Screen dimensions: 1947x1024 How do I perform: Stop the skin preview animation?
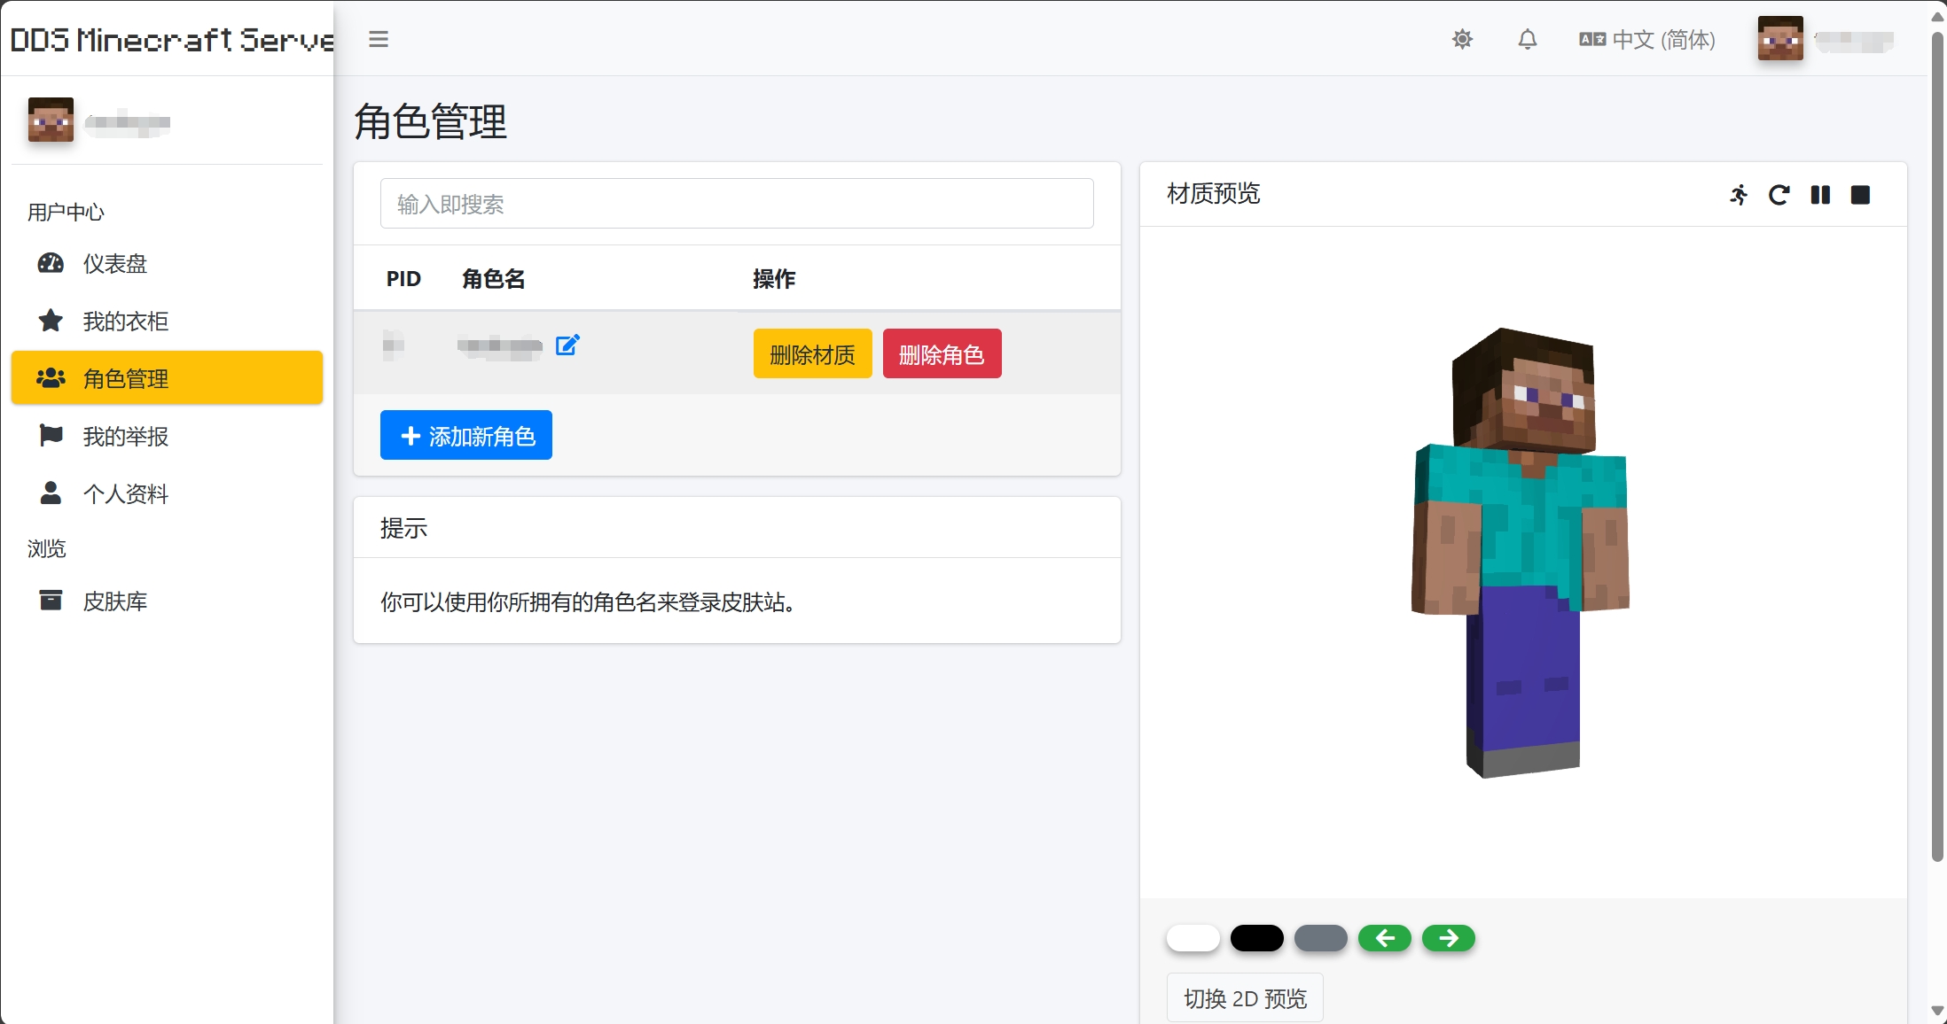(1860, 195)
